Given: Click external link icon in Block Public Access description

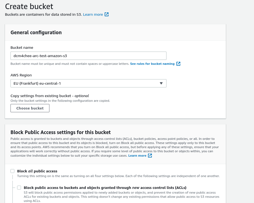Looking at the screenshot, I should tap(150, 156).
